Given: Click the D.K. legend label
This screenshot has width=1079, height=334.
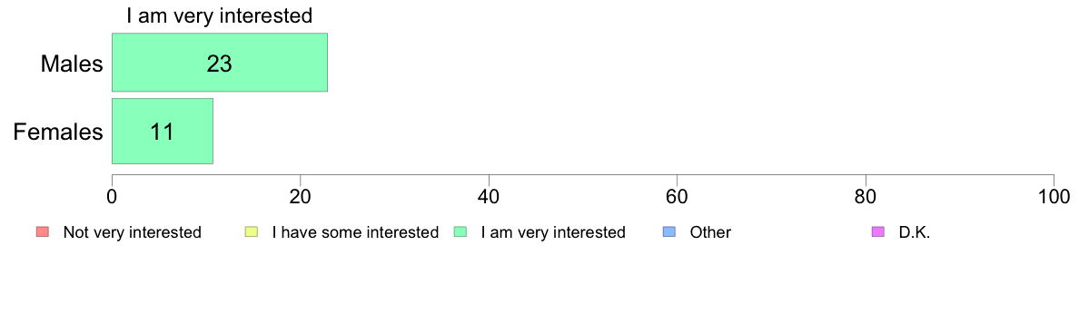Looking at the screenshot, I should pyautogui.click(x=915, y=232).
